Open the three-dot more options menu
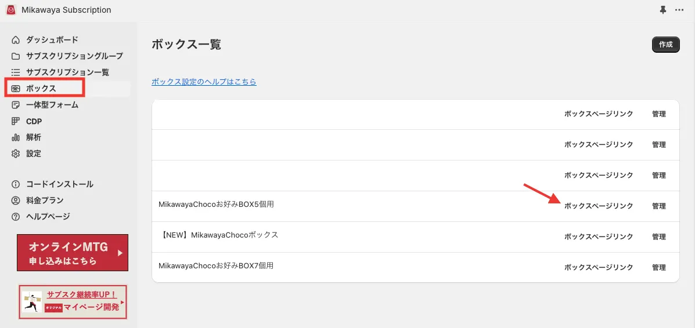695x328 pixels. pyautogui.click(x=679, y=10)
